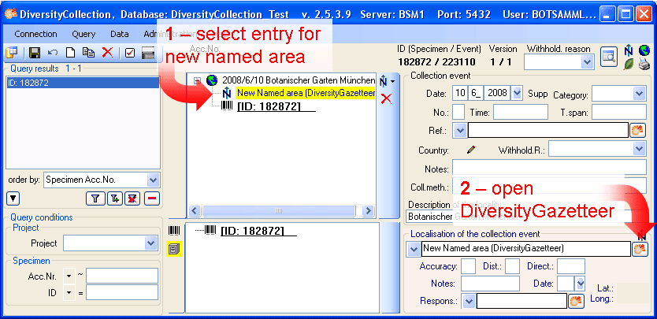The height and width of the screenshot is (319, 657).
Task: Open DiversityGazetteer via localisation field icon
Action: [x=640, y=249]
